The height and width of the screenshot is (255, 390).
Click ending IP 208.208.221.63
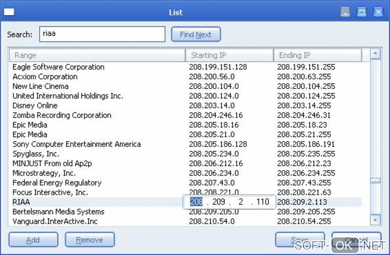click(x=304, y=193)
